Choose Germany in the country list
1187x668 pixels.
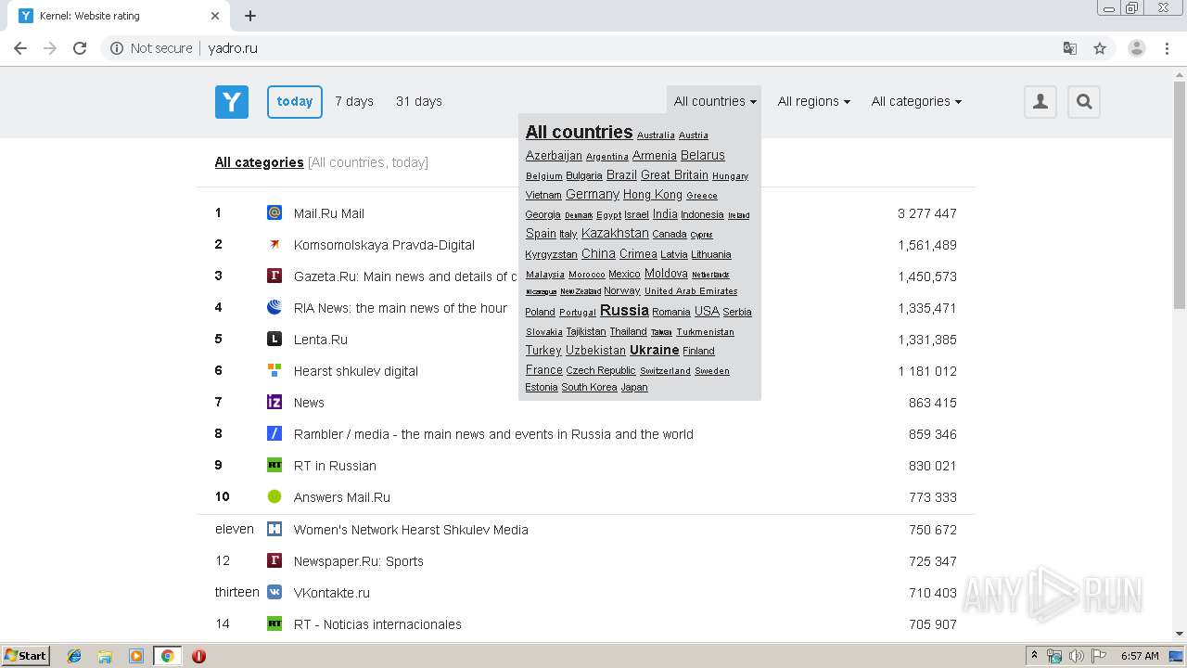[593, 194]
